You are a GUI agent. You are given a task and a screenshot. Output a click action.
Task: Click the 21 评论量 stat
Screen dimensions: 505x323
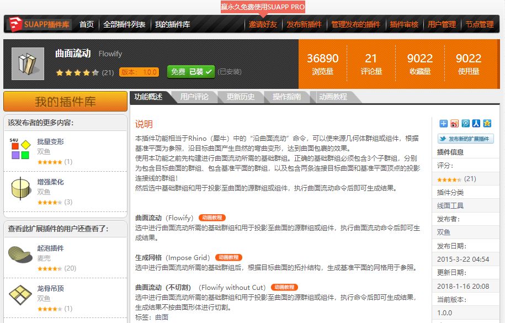tap(371, 64)
